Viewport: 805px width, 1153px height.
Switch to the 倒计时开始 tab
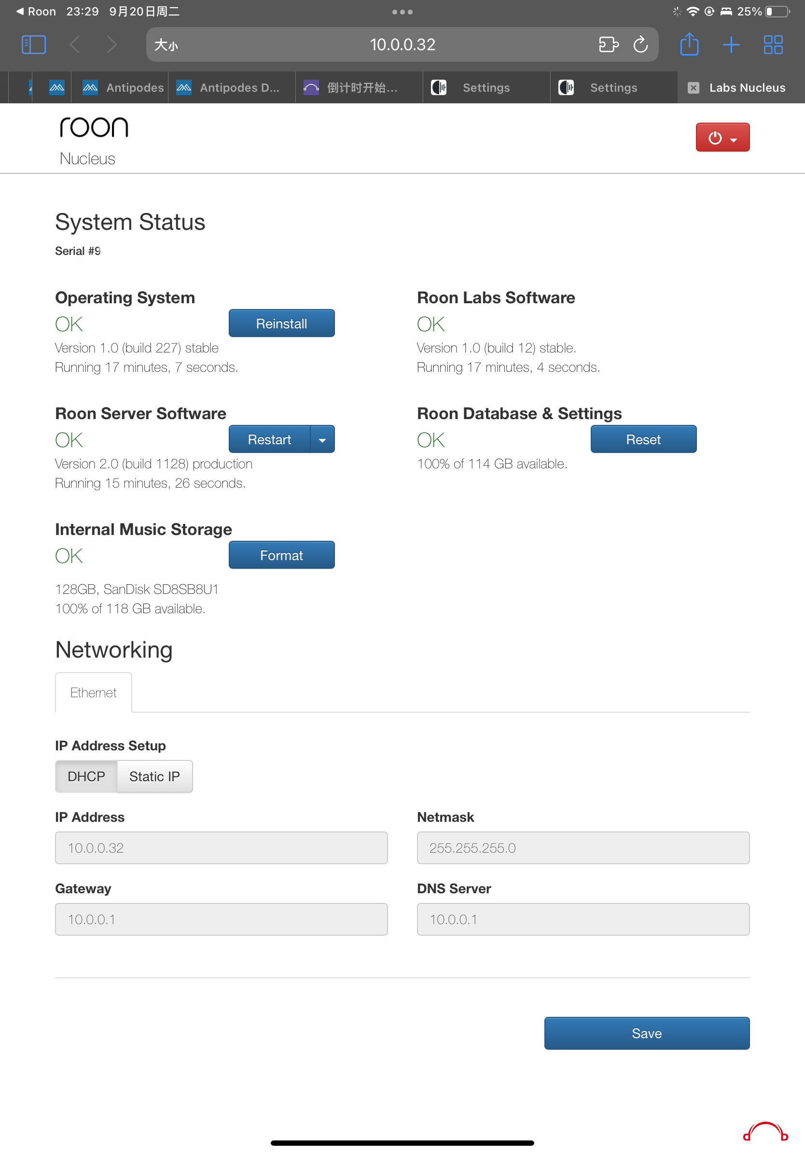pos(360,88)
